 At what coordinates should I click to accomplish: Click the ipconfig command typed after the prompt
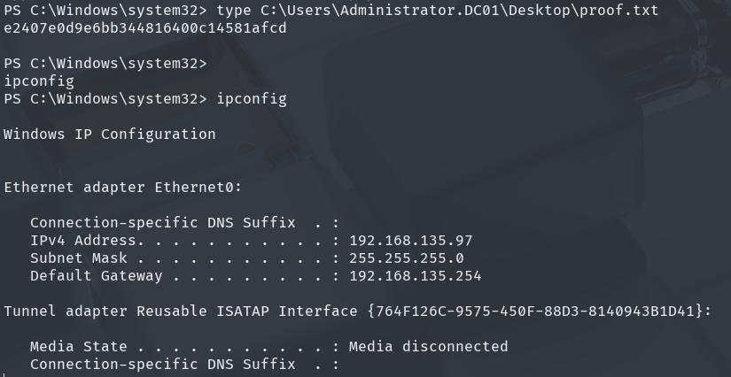pos(251,99)
